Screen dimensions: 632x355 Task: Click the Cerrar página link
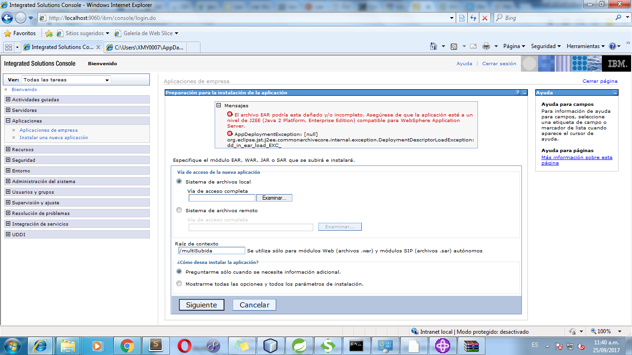tap(600, 81)
